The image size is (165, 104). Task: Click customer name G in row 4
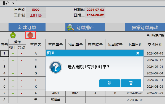36,73
